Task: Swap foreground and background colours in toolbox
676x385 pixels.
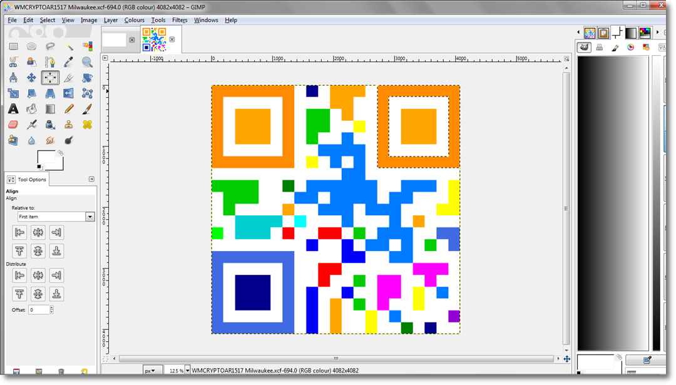Action: [60, 153]
